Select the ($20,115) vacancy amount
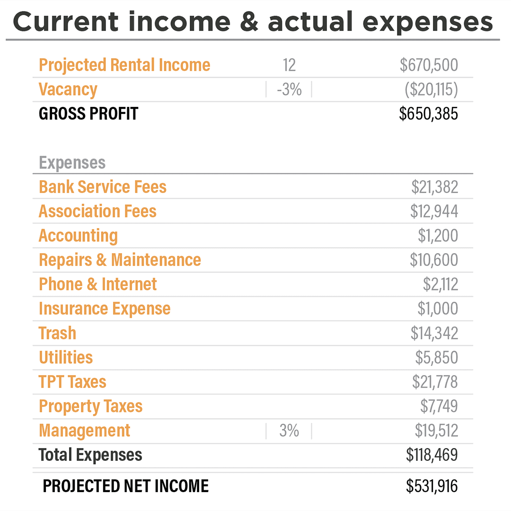511x511 pixels. click(x=431, y=89)
